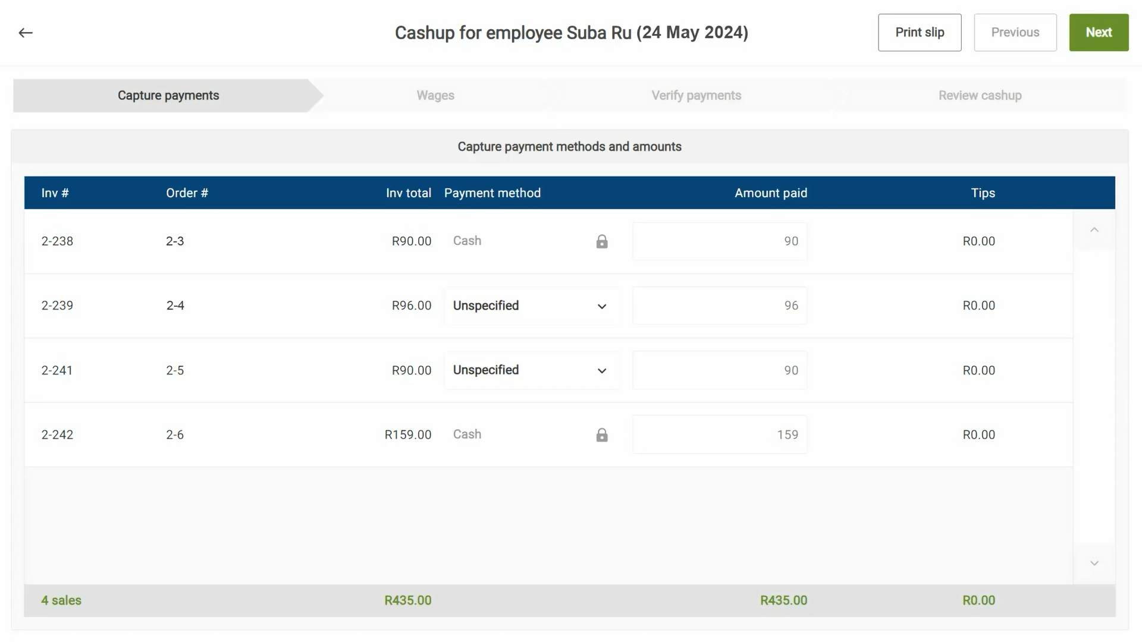Open the Review cashup step
The image size is (1142, 642).
click(980, 96)
